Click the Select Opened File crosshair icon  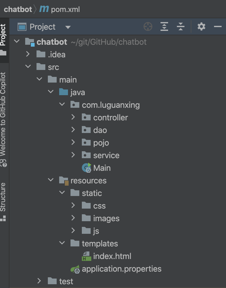(x=148, y=27)
